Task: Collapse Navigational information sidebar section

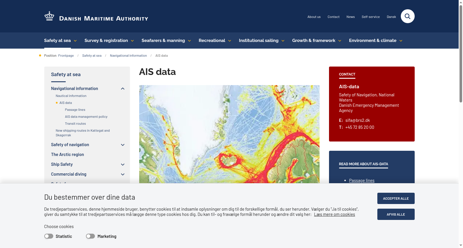Action: point(123,89)
